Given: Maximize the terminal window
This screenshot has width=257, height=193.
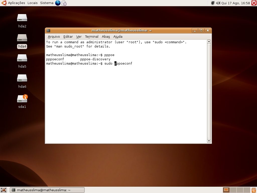Looking at the screenshot, I should coord(201,30).
